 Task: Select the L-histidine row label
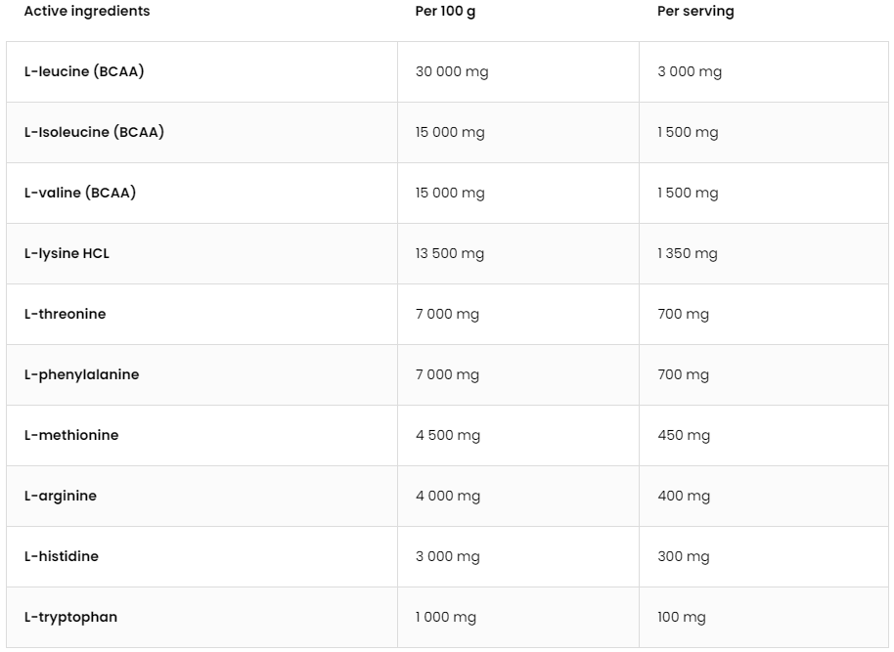point(62,556)
